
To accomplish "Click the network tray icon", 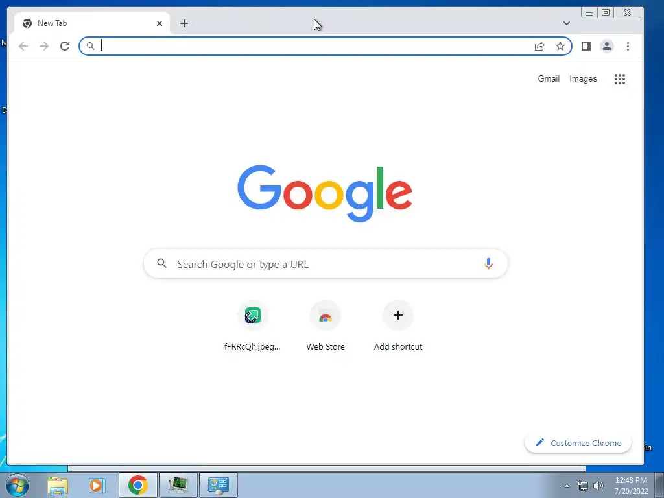I will click(583, 486).
